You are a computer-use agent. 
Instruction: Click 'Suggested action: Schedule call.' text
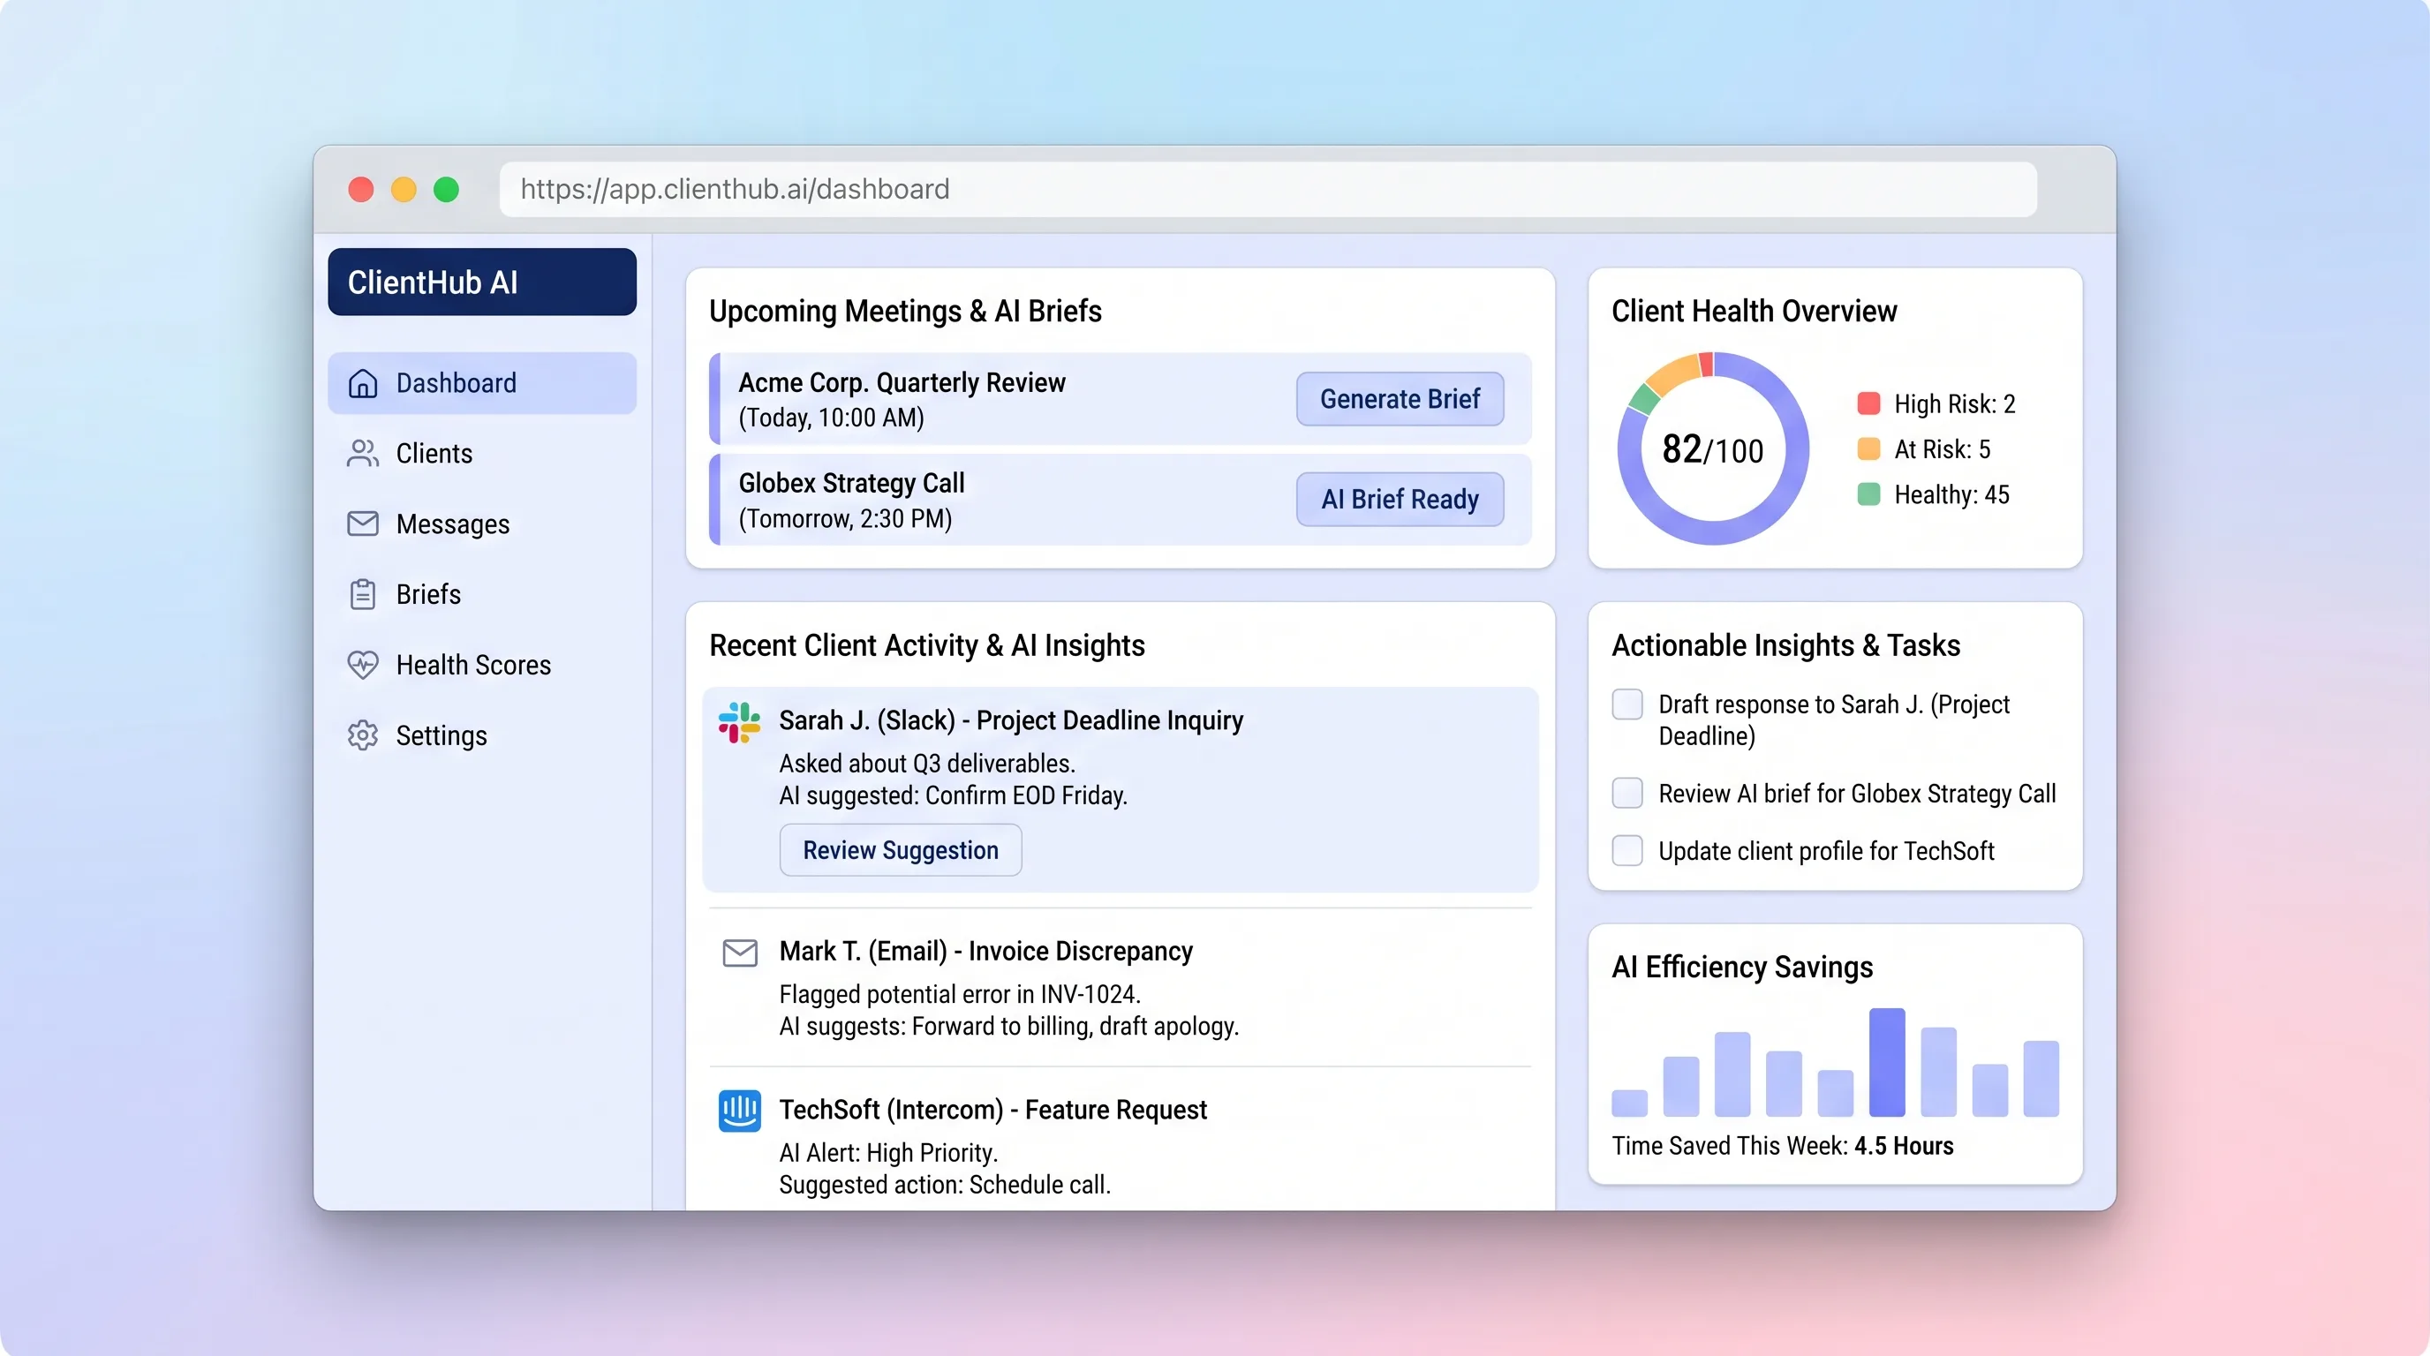click(x=944, y=1185)
